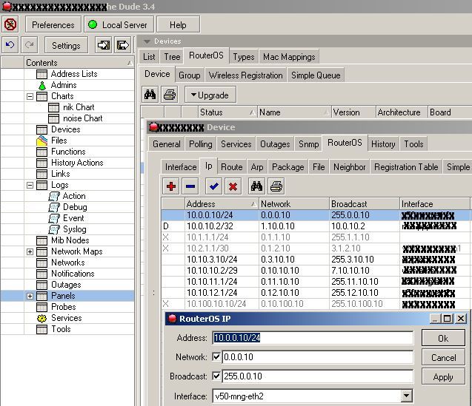
Task: Sort by Status column header
Action: [227, 112]
